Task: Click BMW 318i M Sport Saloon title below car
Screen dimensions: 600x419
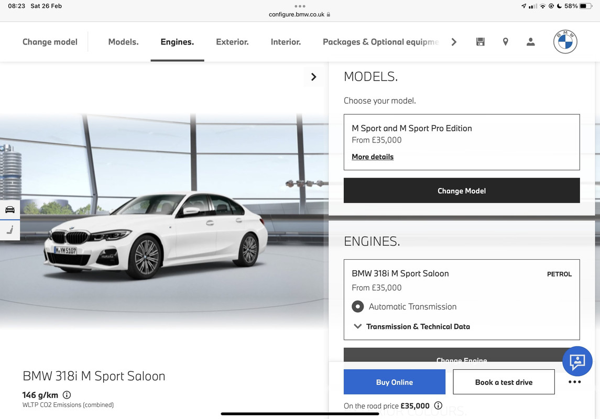Action: 94,376
